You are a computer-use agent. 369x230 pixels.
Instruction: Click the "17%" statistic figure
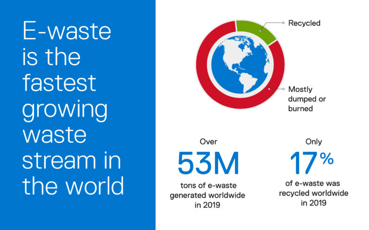312,162
